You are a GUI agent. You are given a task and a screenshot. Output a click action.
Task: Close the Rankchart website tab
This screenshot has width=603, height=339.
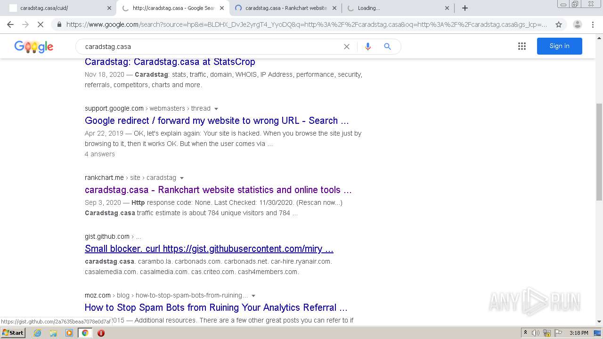[x=334, y=8]
